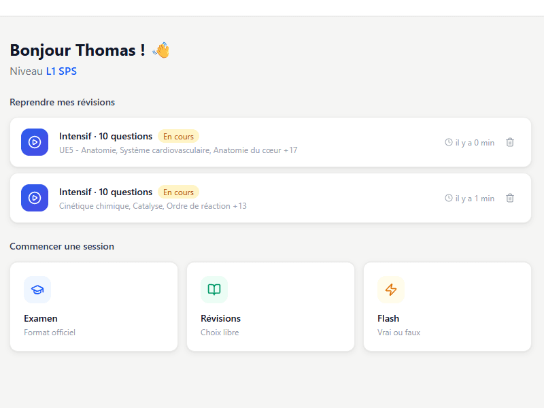Screen dimensions: 544x408
Task: Resume the Cinétique chimique session play icon
Action: point(35,198)
